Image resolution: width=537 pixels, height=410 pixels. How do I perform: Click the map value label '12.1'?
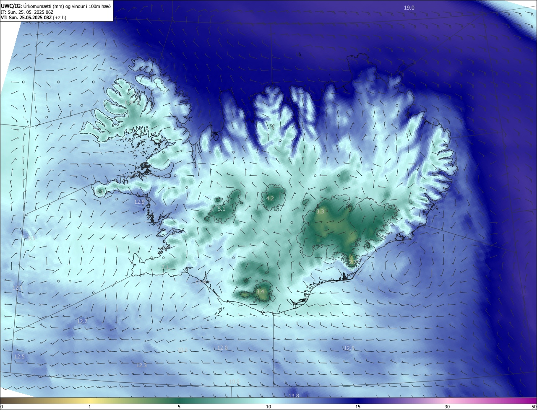pos(18,288)
